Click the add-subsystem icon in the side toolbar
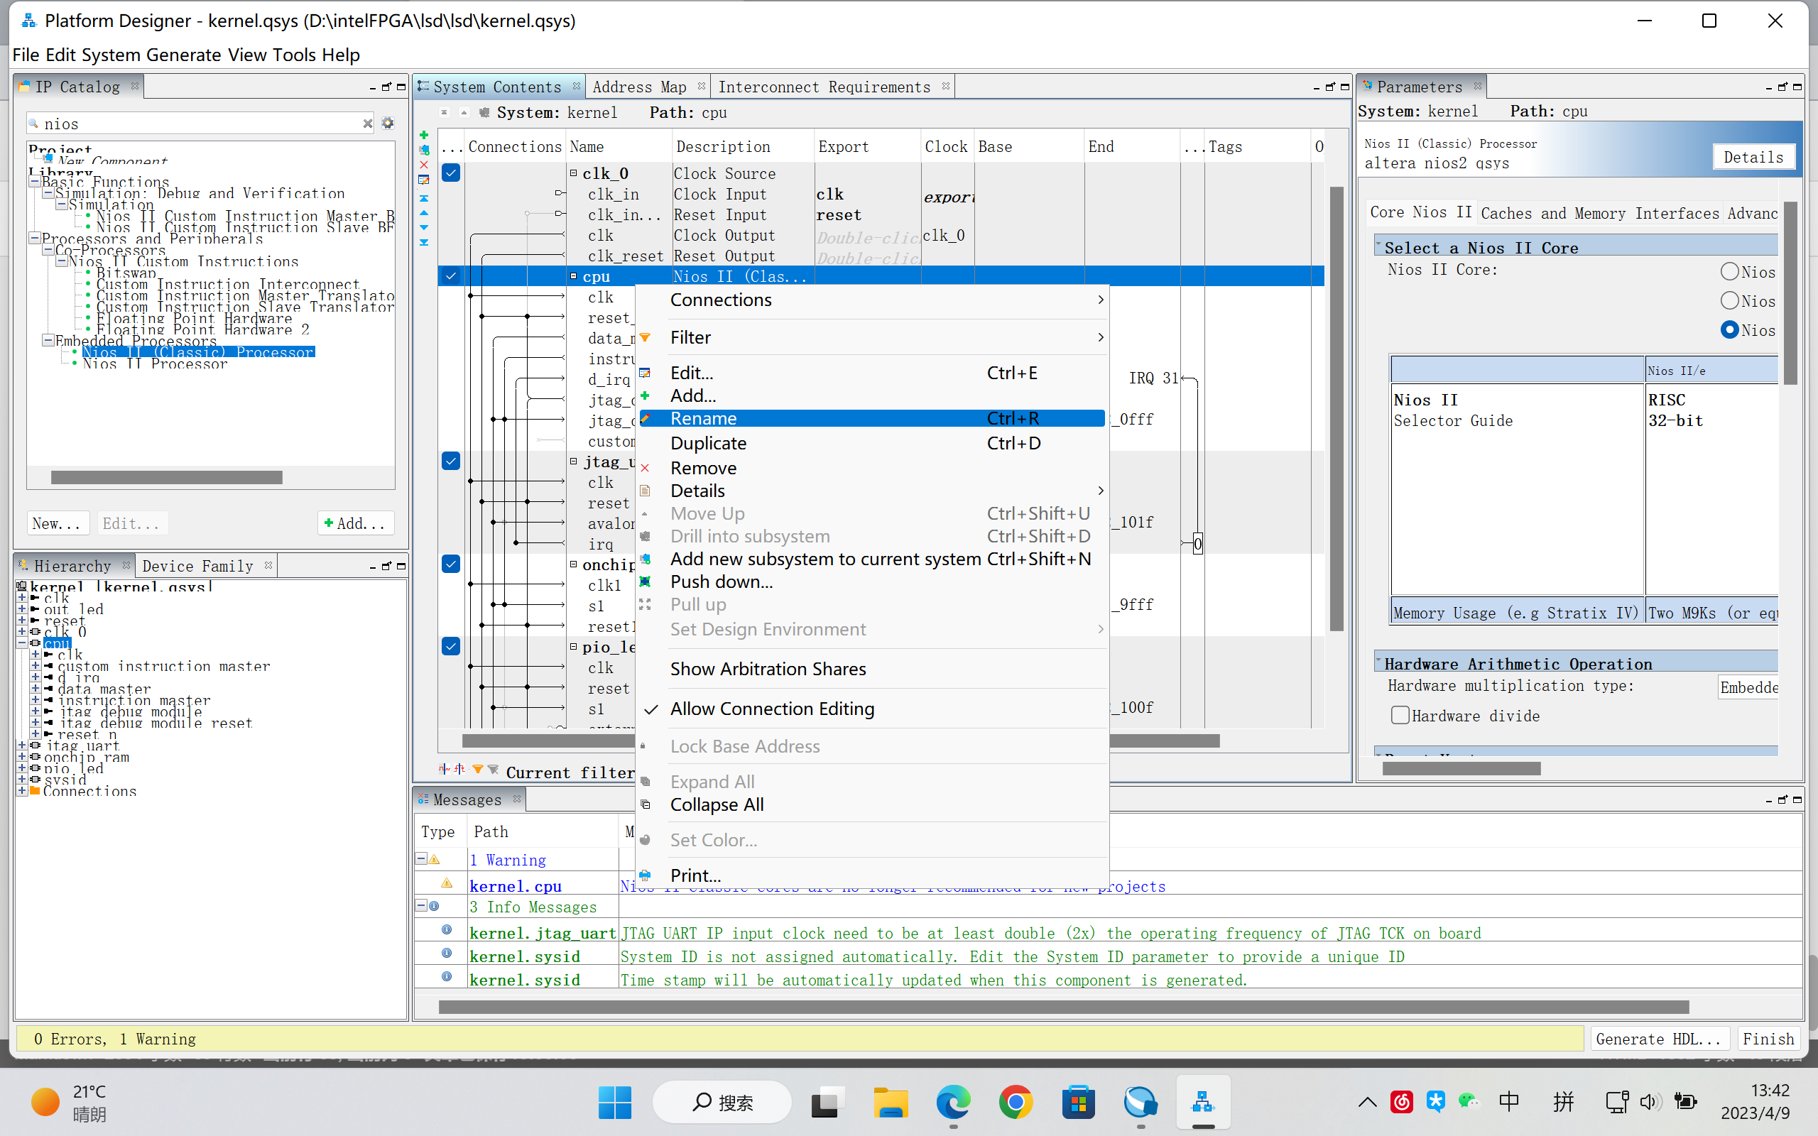 coord(424,150)
